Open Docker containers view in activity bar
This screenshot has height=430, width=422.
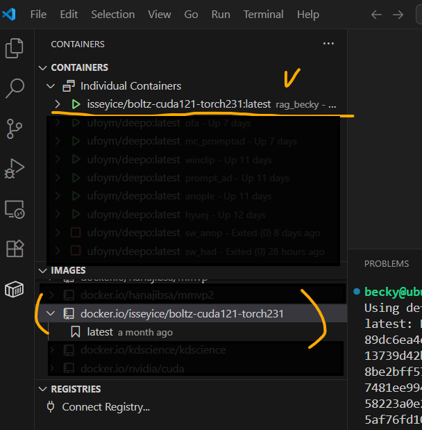coord(15,289)
